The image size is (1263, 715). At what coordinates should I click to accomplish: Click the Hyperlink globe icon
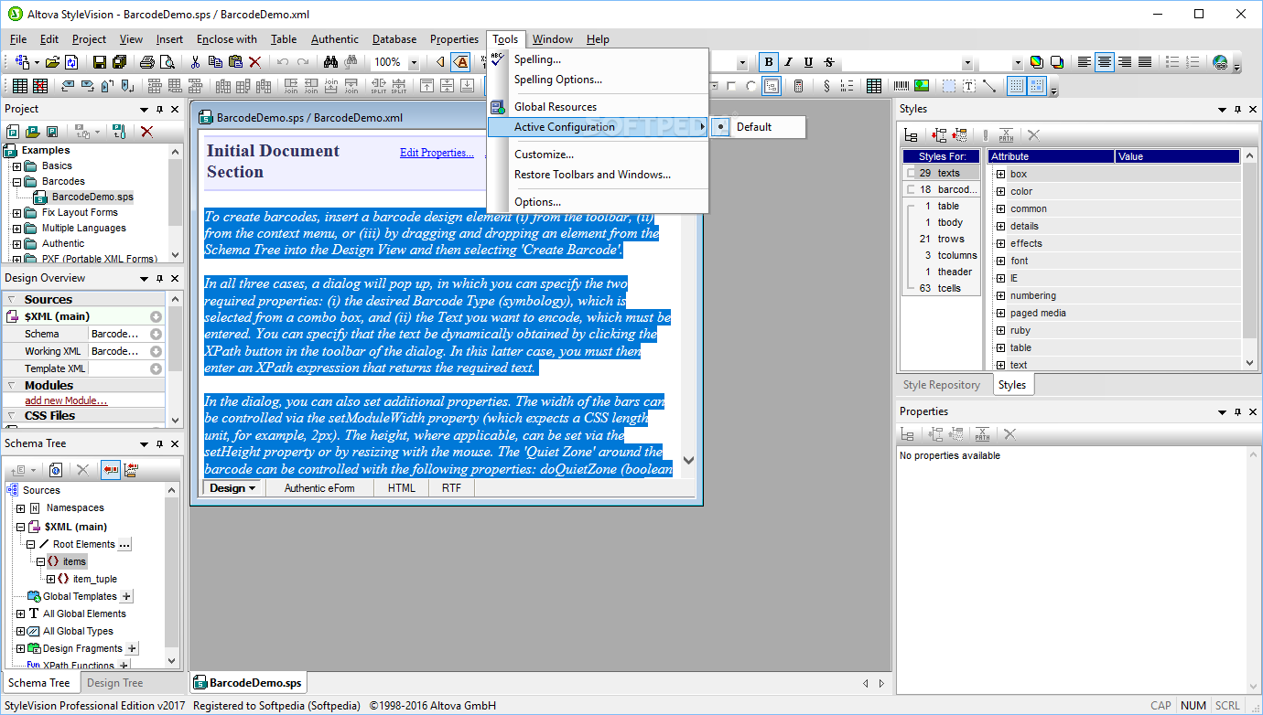pos(1220,62)
